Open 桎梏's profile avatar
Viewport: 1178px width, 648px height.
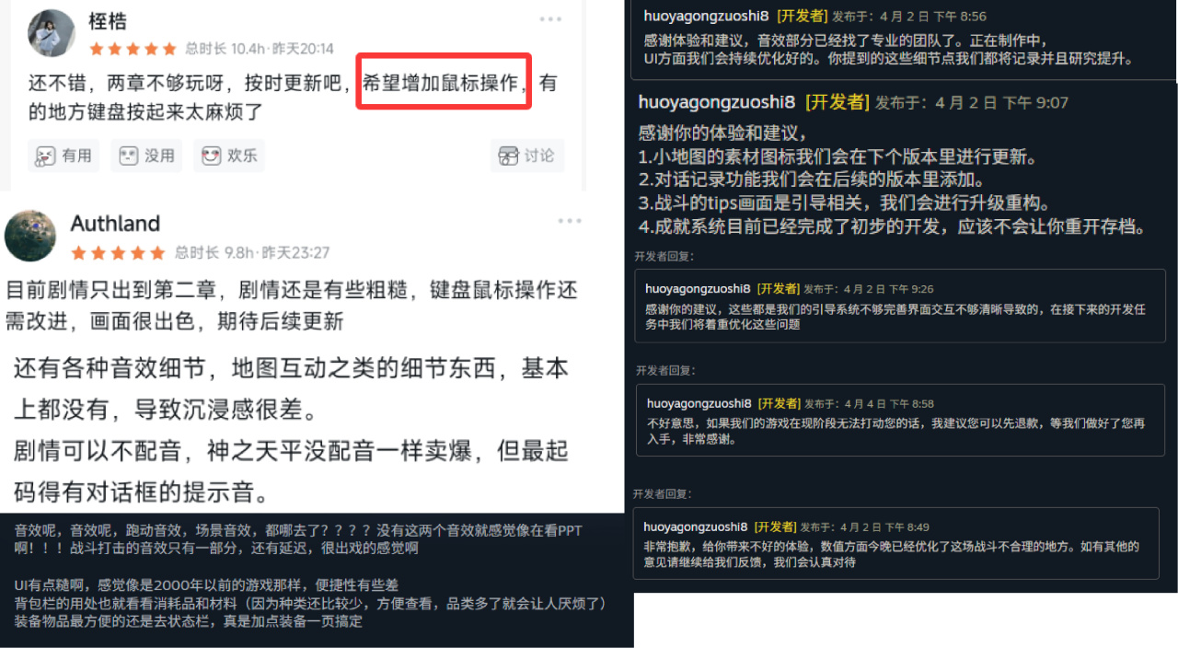[x=52, y=32]
